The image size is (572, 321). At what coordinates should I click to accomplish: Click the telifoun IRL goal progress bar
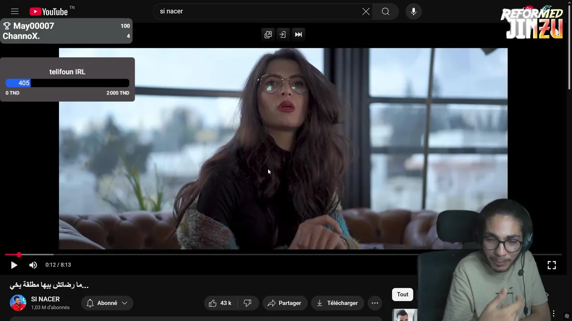67,83
